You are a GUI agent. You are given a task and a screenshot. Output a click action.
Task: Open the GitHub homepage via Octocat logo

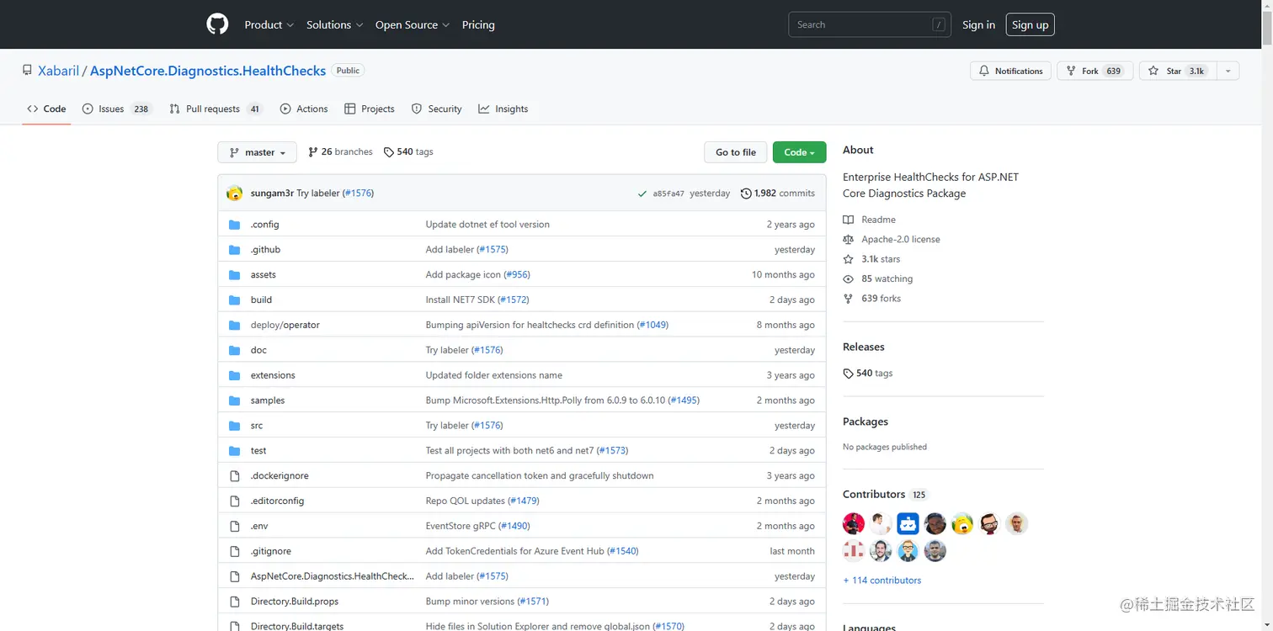point(217,24)
